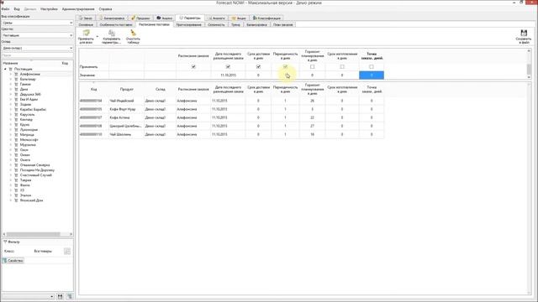Click the Сохранить в файл disk icon
538x302 pixels.
tap(524, 33)
